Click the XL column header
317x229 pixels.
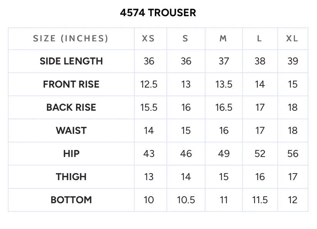pos(292,38)
